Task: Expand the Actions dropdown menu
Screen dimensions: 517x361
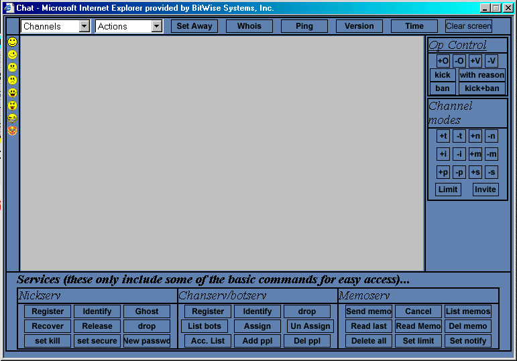Action: (157, 26)
